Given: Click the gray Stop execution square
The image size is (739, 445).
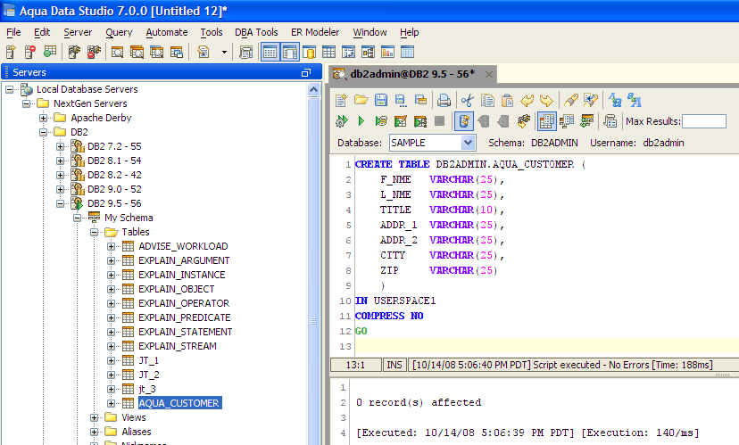Looking at the screenshot, I should coord(440,121).
